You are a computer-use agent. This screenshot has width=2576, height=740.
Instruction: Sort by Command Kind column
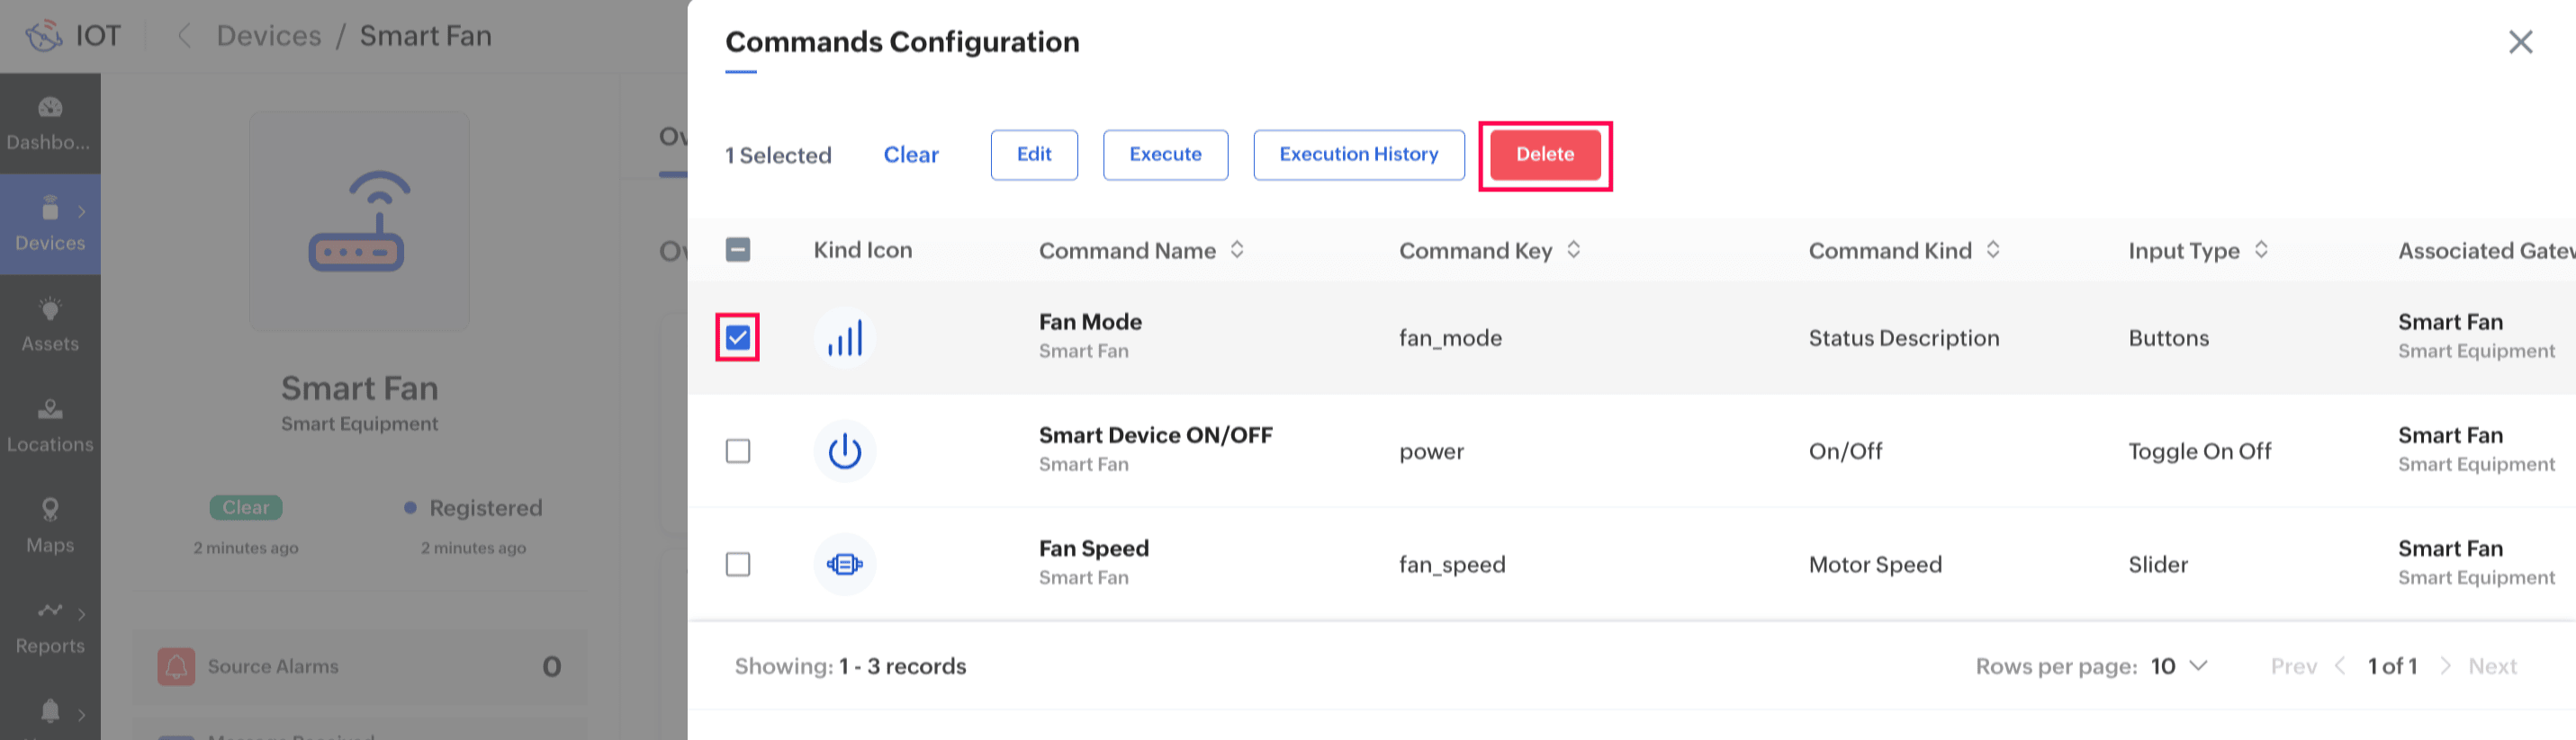click(1993, 250)
